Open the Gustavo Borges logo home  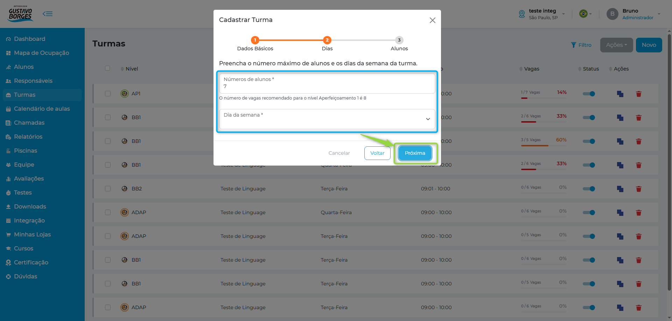(21, 14)
